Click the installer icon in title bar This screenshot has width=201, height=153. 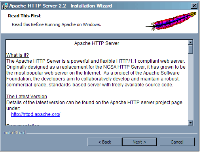click(x=5, y=6)
